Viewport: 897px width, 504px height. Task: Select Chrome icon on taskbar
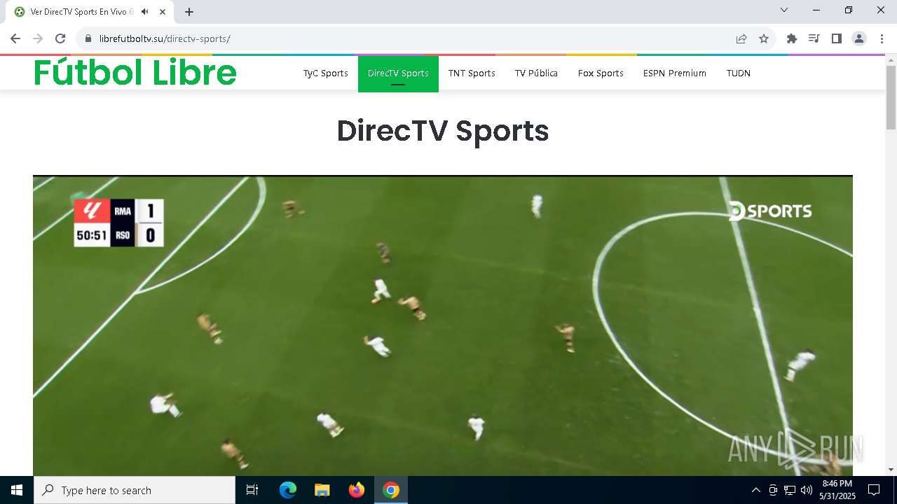click(391, 490)
